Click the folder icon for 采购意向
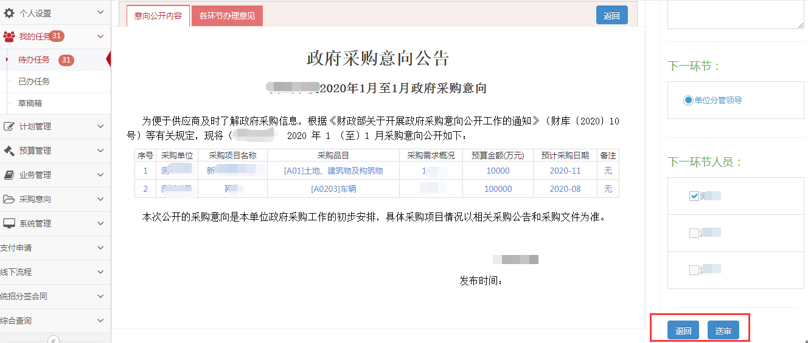Screen dimensions: 808x343 point(9,199)
